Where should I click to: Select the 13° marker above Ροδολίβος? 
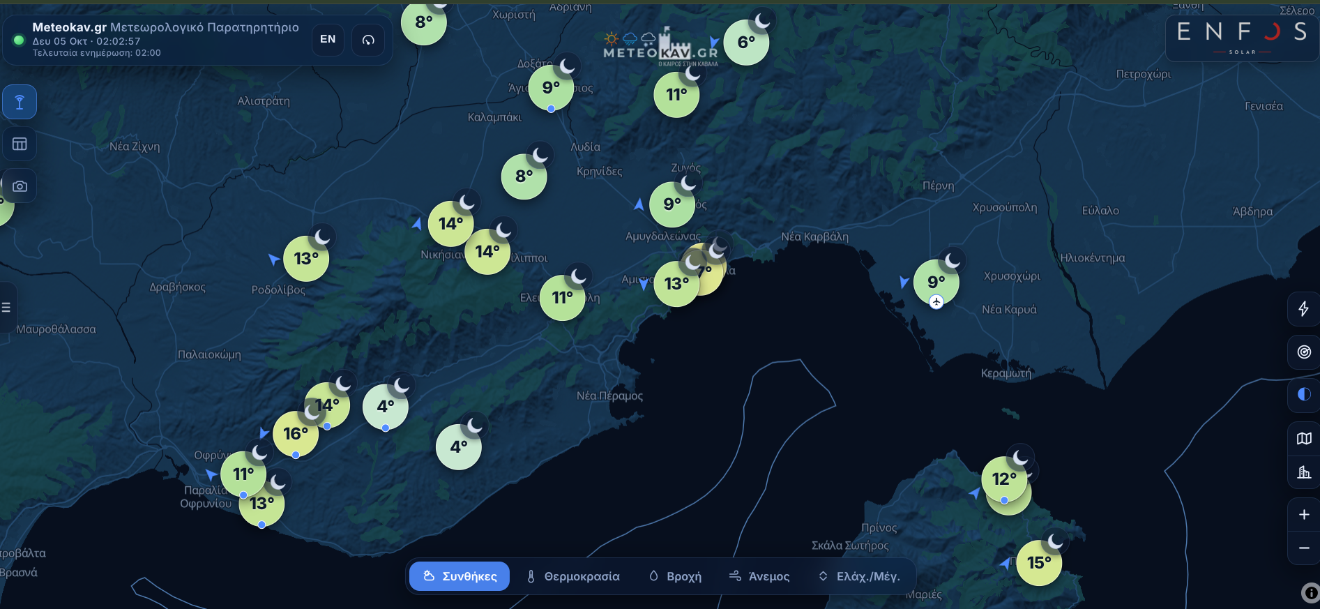click(x=306, y=259)
